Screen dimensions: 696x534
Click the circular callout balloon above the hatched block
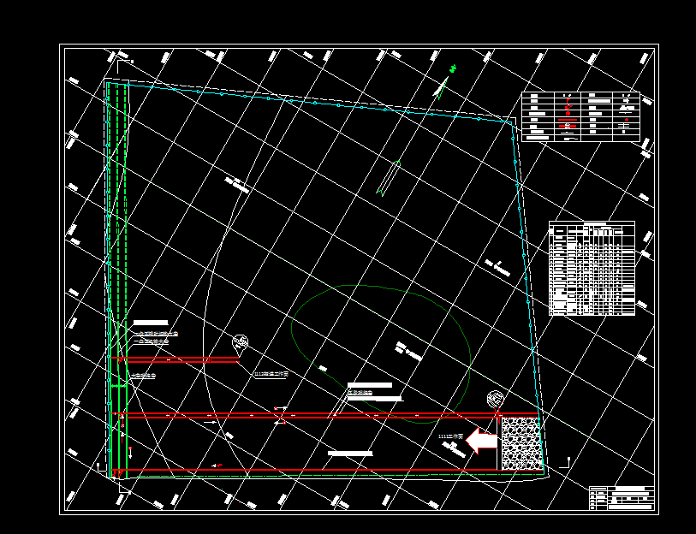(x=495, y=399)
